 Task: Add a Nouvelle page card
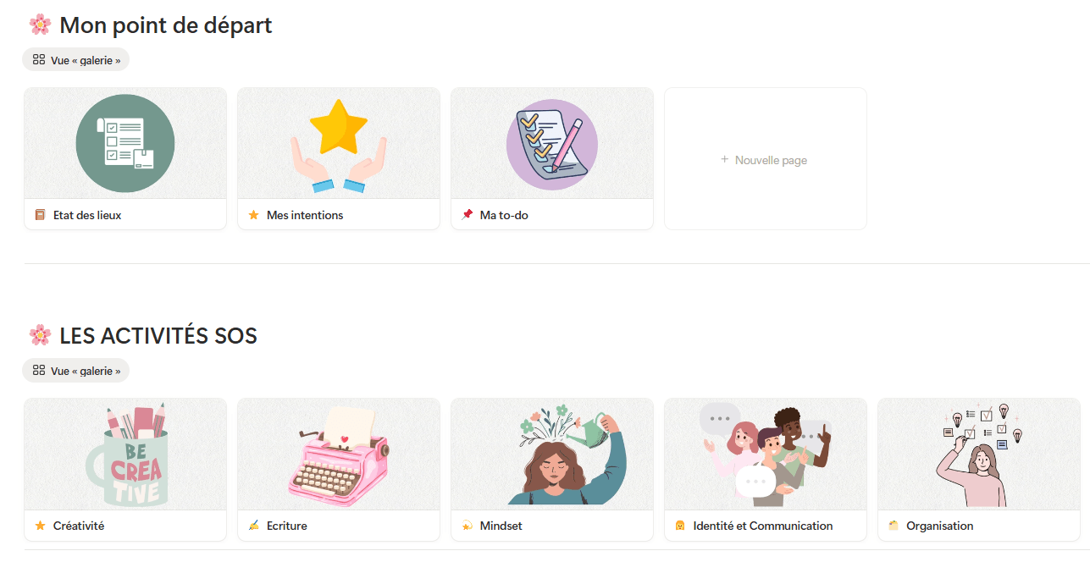765,159
